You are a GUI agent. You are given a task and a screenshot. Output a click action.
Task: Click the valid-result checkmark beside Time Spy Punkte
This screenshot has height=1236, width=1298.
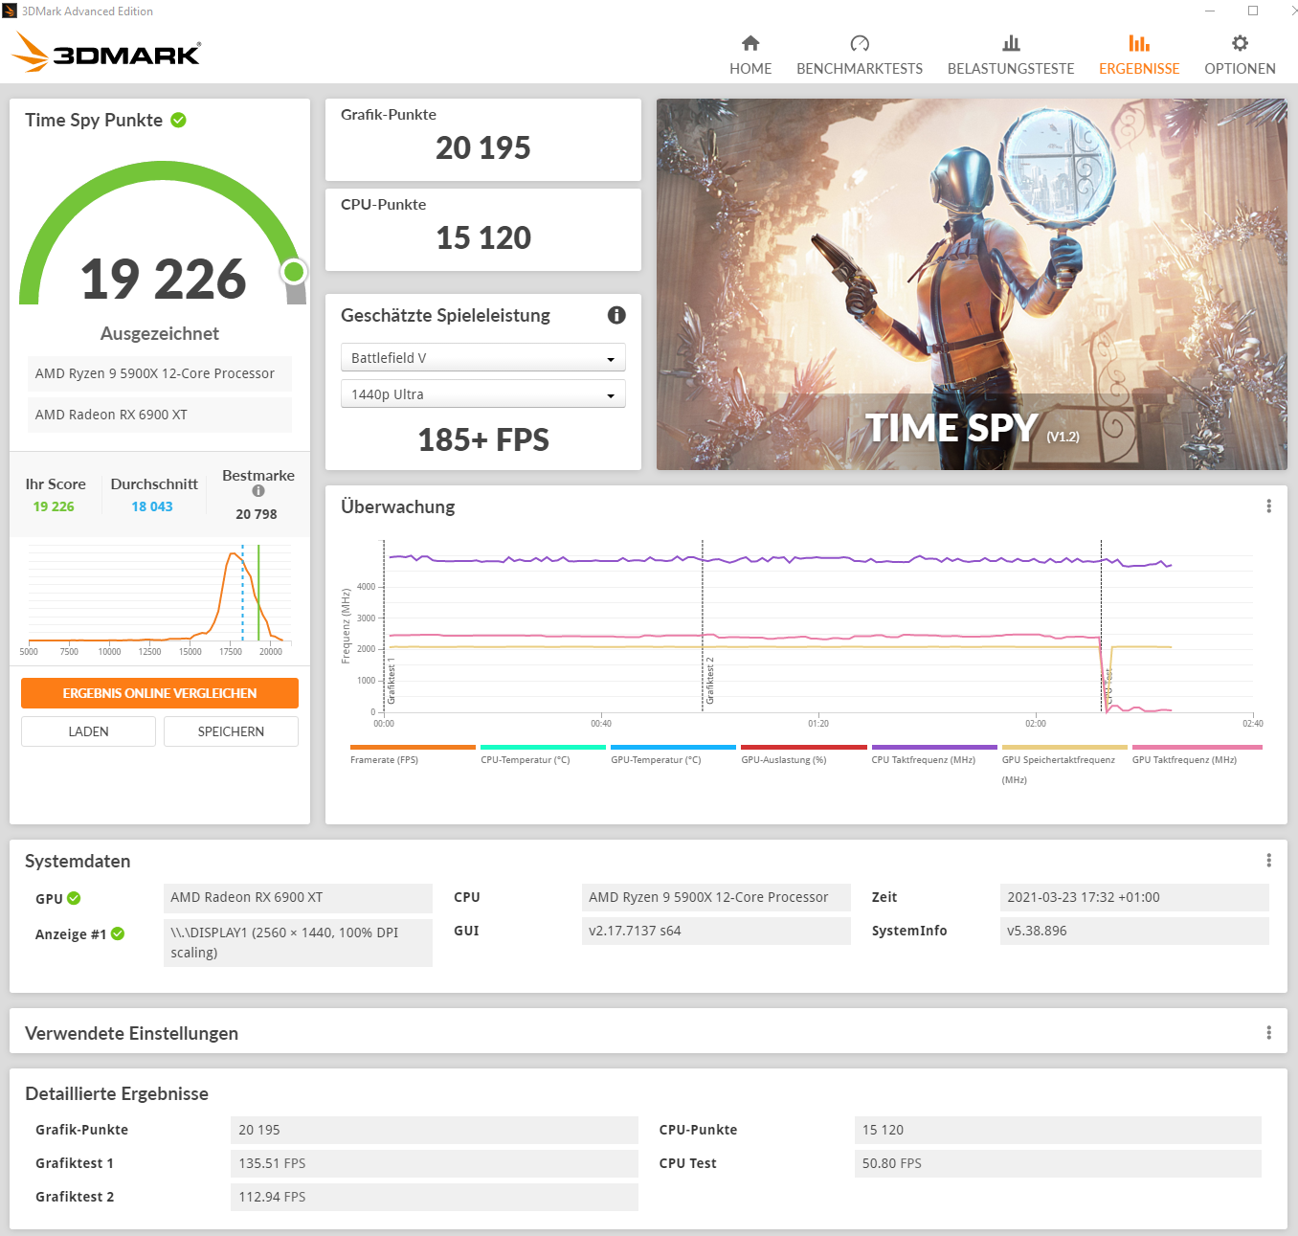click(178, 120)
